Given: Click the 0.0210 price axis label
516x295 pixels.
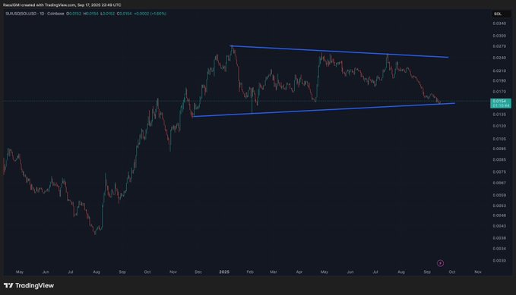Looking at the screenshot, I should (499, 71).
